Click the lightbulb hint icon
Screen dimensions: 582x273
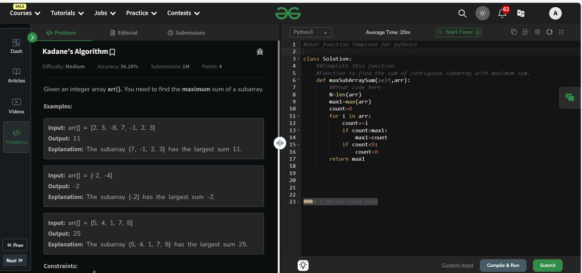pyautogui.click(x=304, y=265)
